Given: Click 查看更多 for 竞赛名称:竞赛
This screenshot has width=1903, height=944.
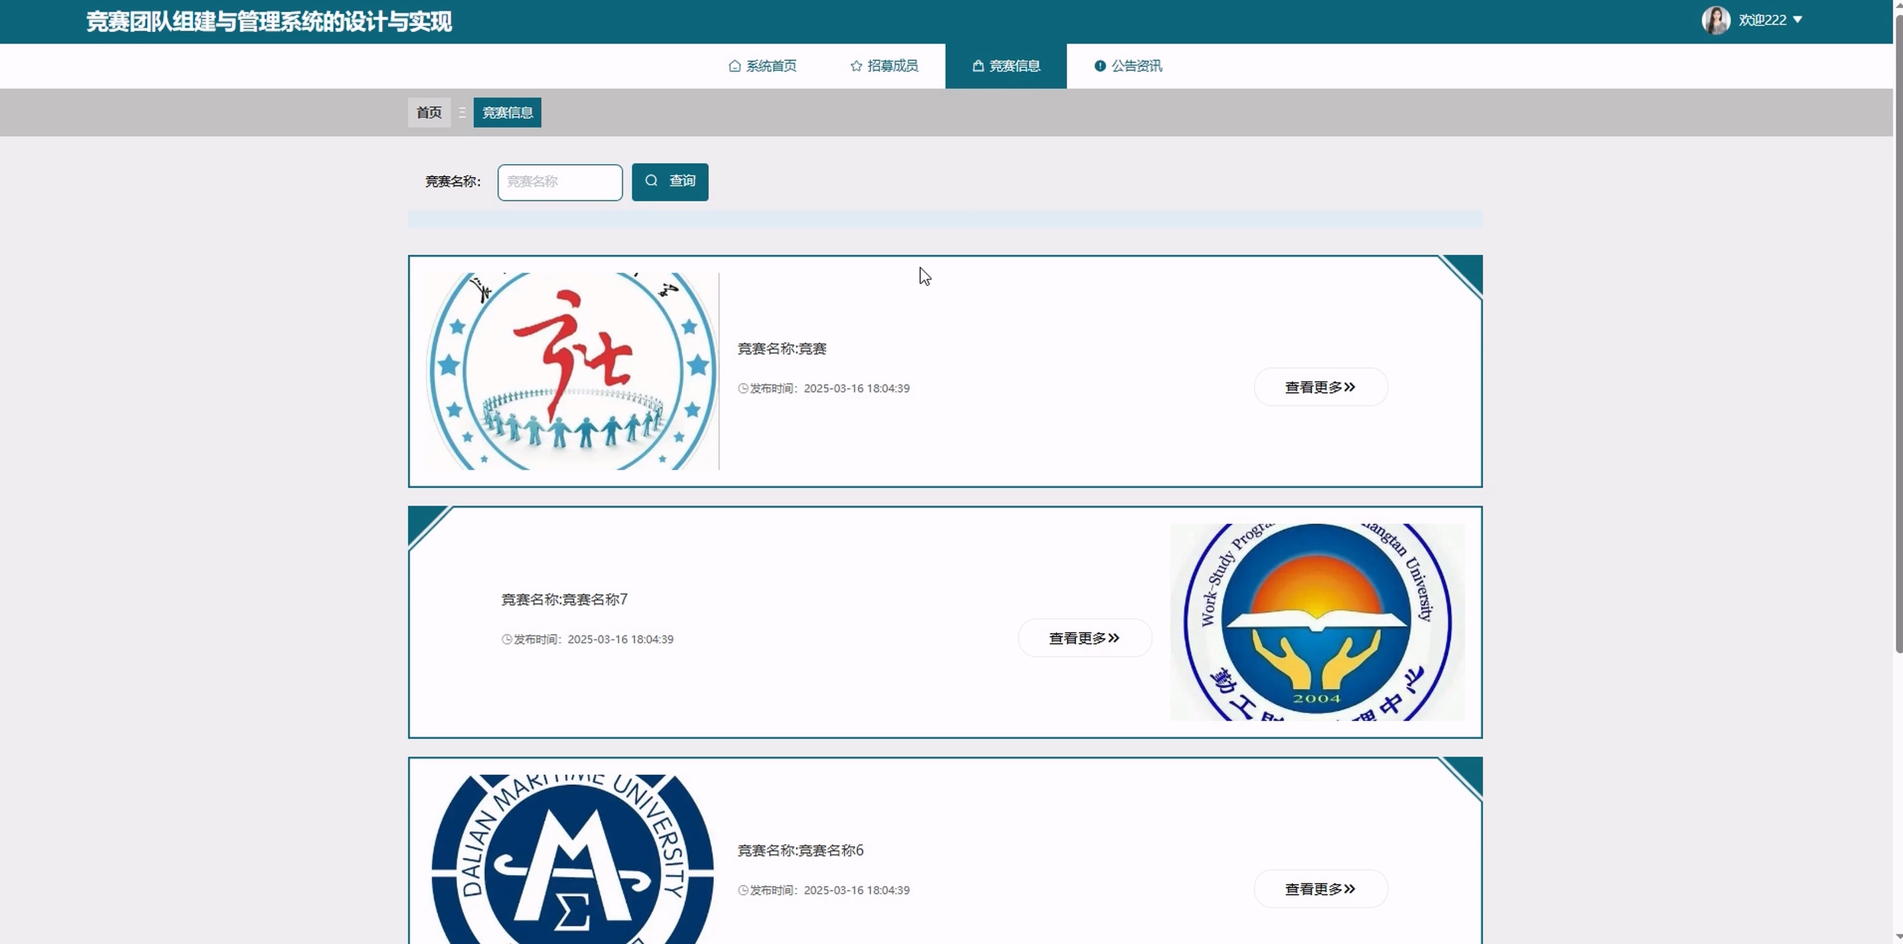Looking at the screenshot, I should coord(1320,387).
